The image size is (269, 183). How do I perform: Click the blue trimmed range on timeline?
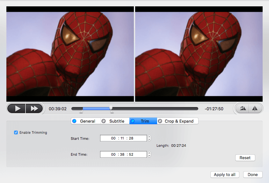(x=96, y=109)
